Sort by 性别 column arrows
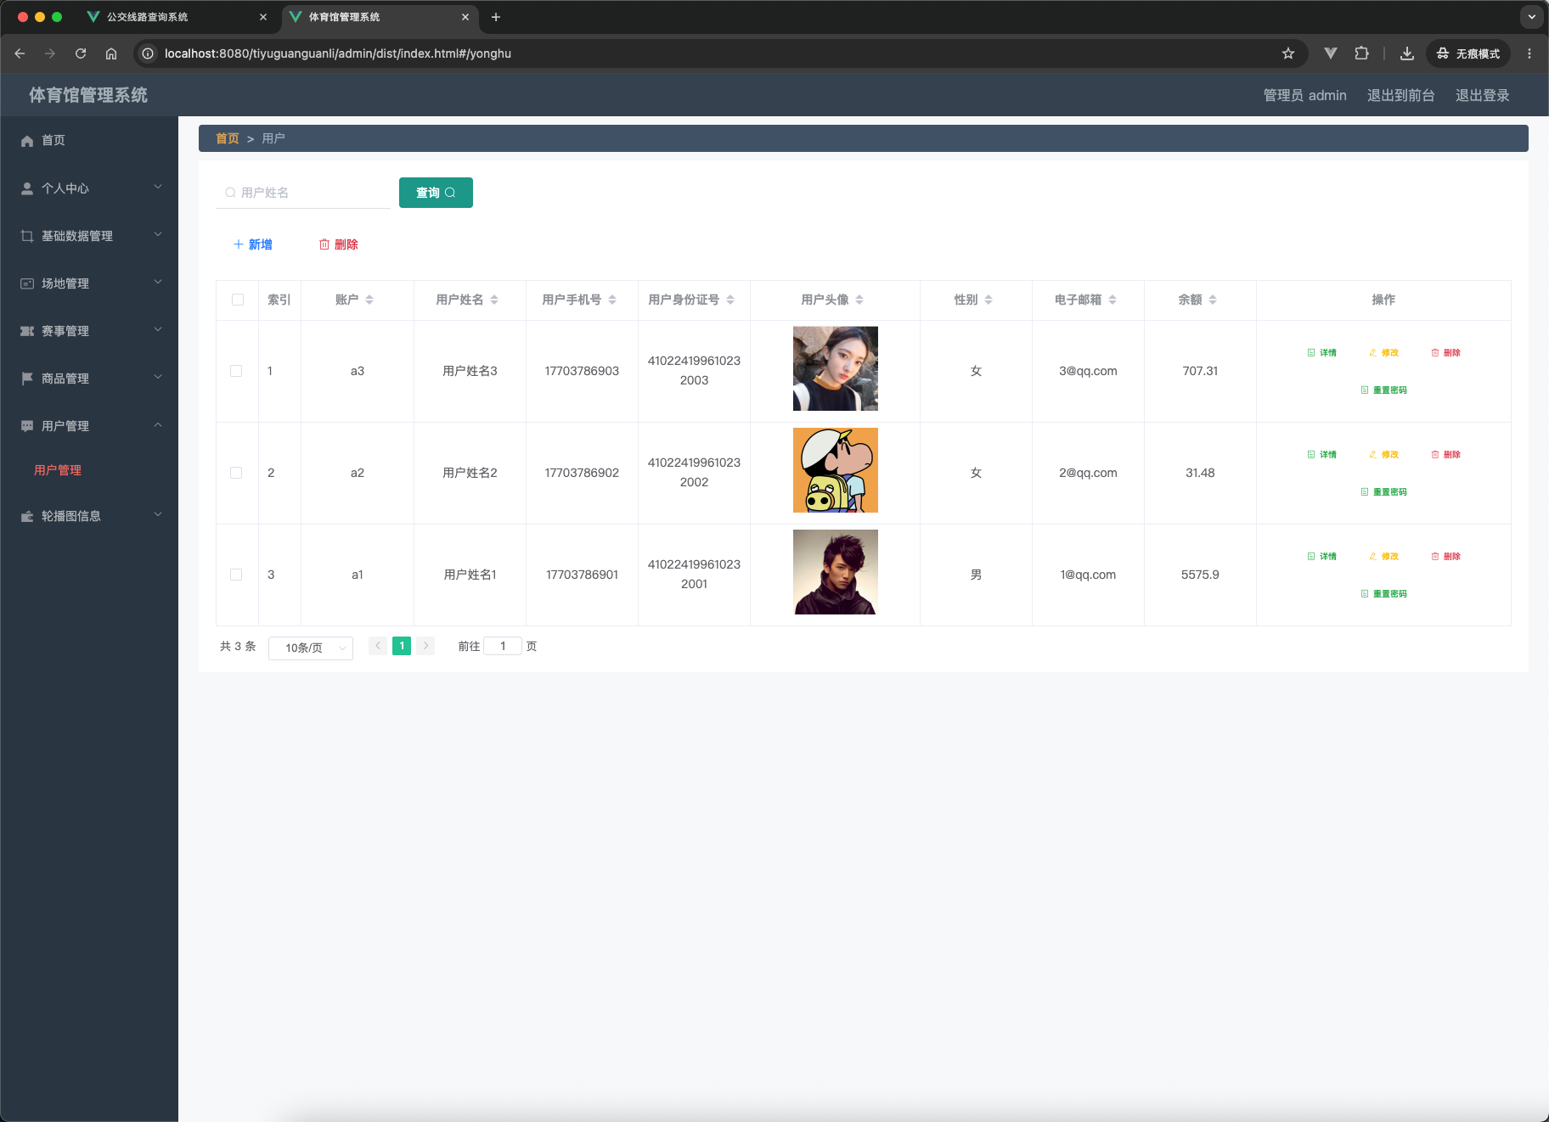Viewport: 1549px width, 1122px height. [989, 300]
